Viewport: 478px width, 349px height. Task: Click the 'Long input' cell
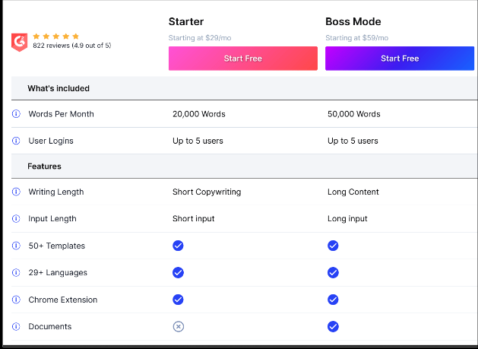(x=347, y=218)
